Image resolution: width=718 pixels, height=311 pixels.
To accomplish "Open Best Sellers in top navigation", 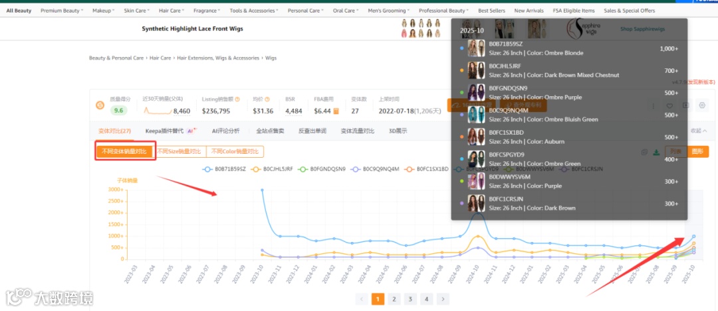I will (x=492, y=11).
